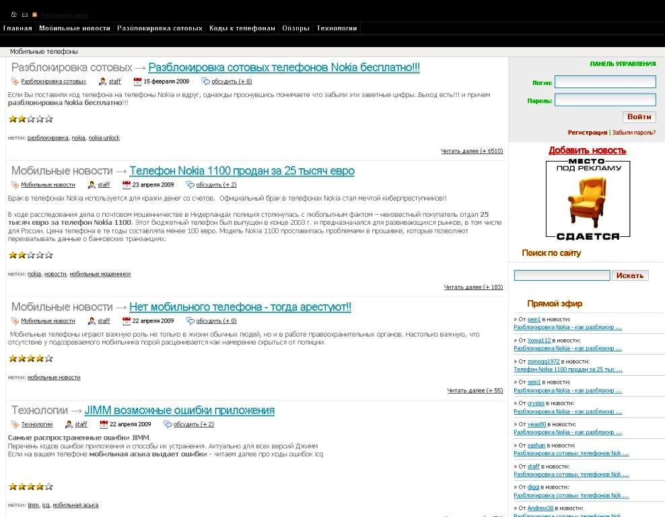This screenshot has height=517, width=665.
Task: Click the author icon in the 'Нет мобильного телефона' post
Action: pyautogui.click(x=91, y=321)
